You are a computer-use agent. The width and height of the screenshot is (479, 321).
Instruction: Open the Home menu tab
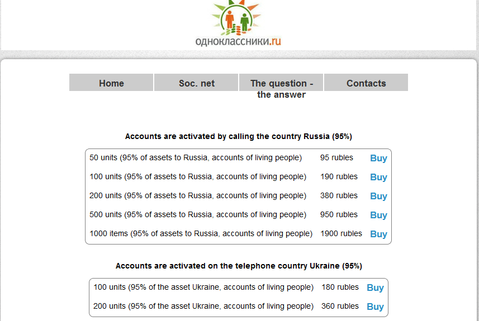coord(111,83)
